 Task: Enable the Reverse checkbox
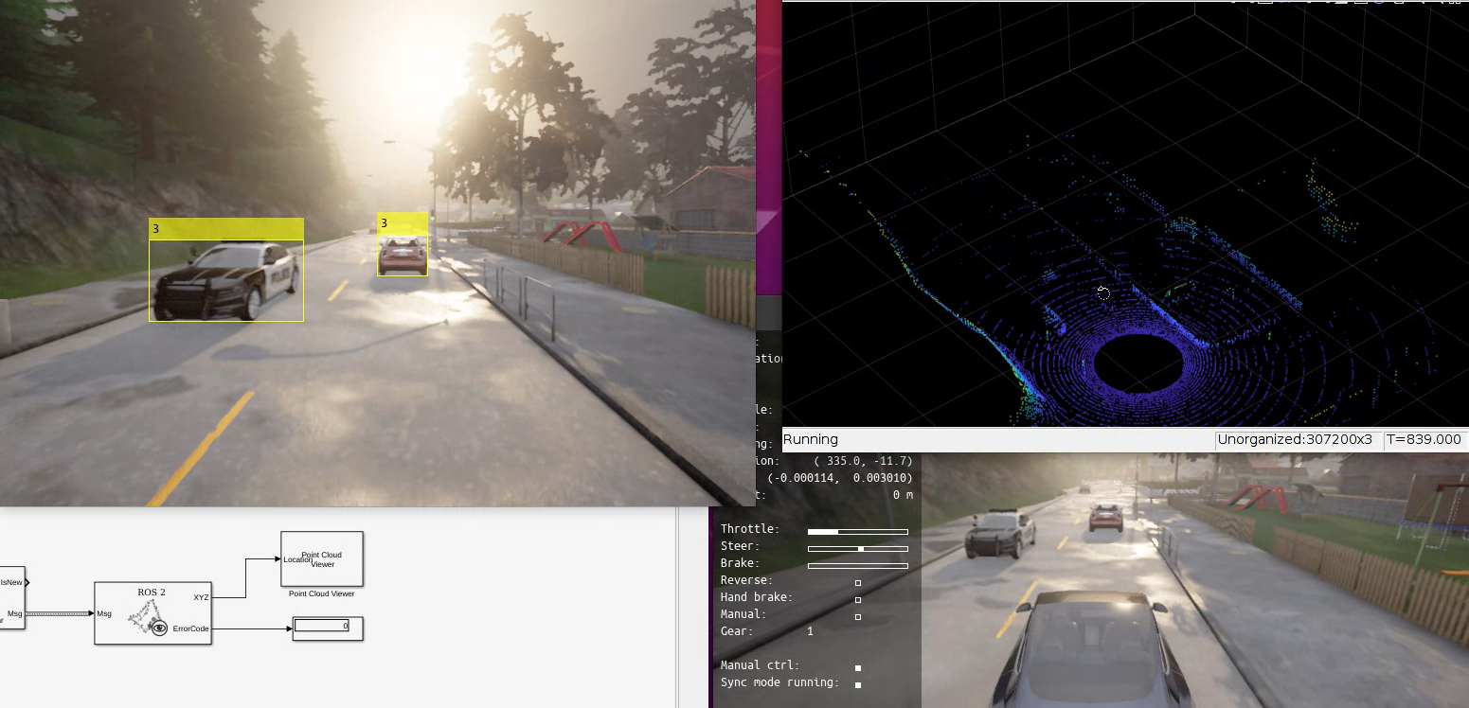tap(857, 581)
